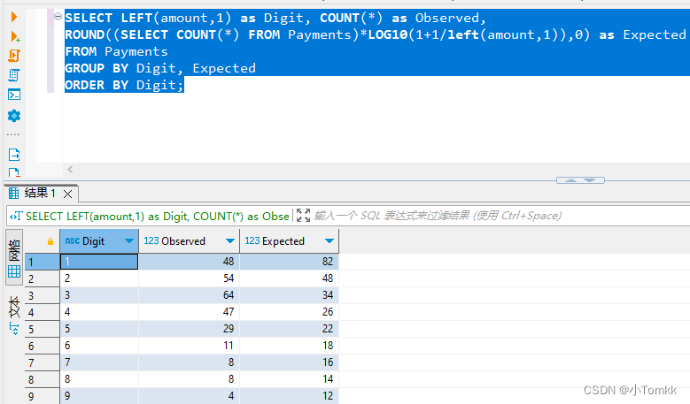Select the Observed cell with value 11
Viewport: 690px width, 404px height.
coord(190,346)
